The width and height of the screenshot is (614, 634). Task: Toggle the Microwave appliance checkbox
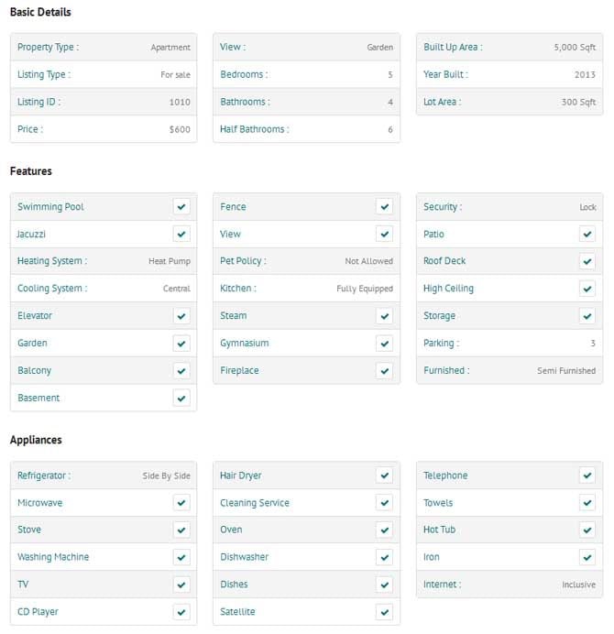(x=181, y=503)
